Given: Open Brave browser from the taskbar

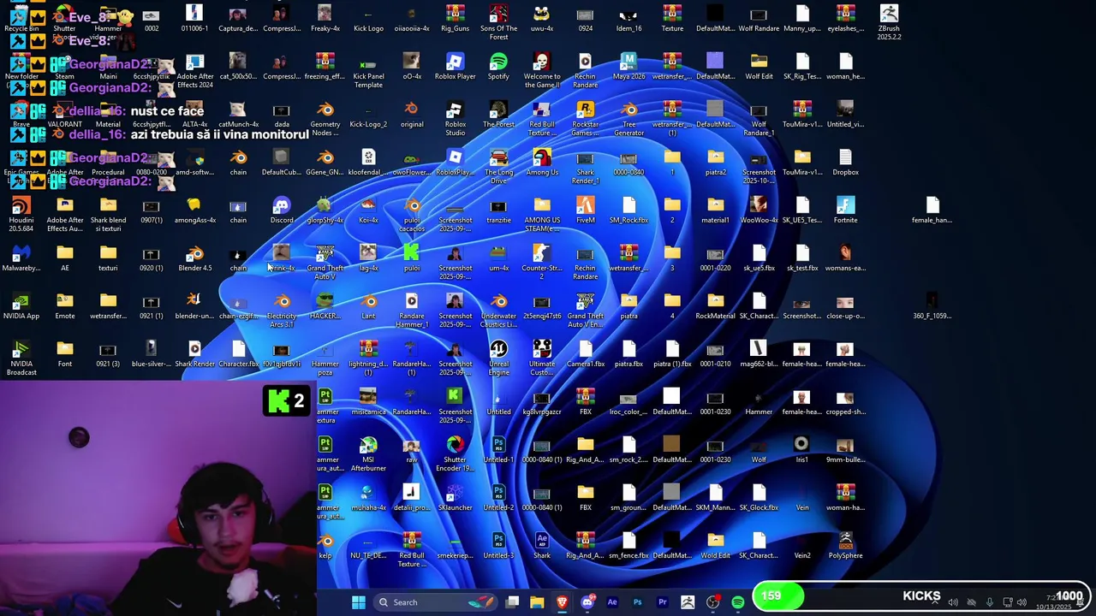Looking at the screenshot, I should point(562,602).
